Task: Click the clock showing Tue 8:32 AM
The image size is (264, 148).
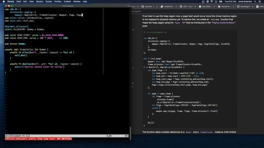Action: click(230, 2)
